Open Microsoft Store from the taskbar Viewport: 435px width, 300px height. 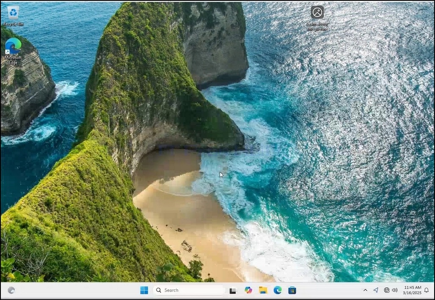click(292, 290)
